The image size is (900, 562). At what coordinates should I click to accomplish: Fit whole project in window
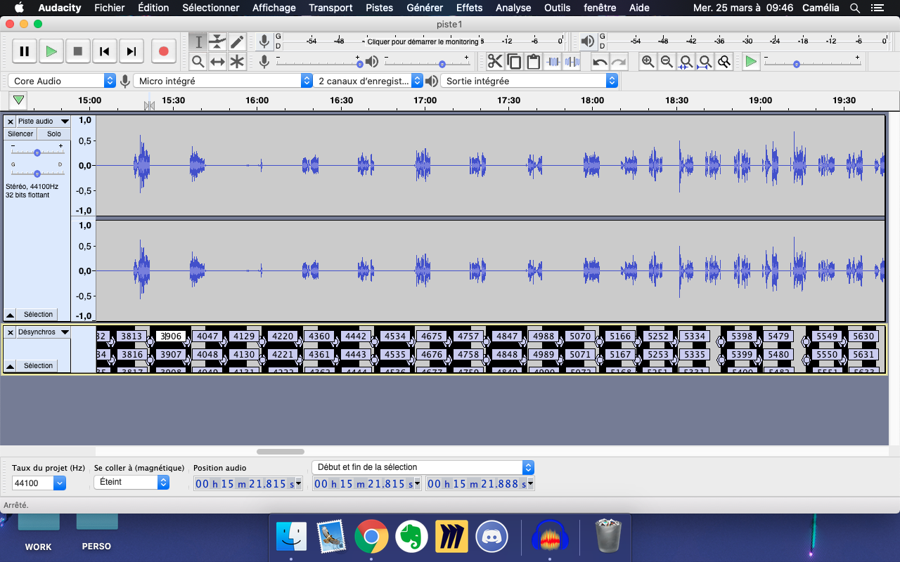(705, 62)
